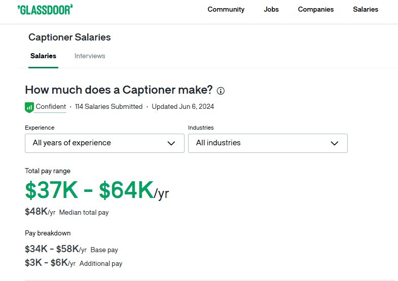Switch to the Interviews tab
398x281 pixels.
click(x=90, y=56)
